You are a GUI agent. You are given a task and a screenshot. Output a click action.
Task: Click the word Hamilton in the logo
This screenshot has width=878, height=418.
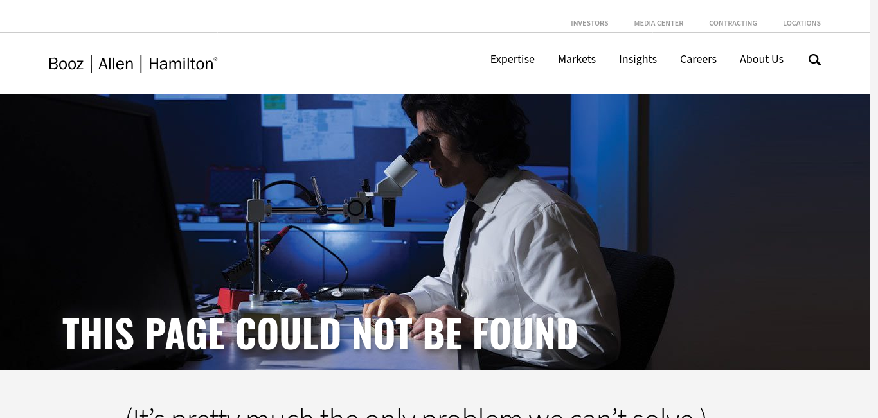click(183, 64)
